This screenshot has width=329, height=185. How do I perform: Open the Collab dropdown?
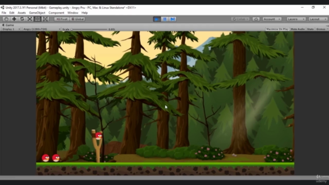click(x=241, y=19)
